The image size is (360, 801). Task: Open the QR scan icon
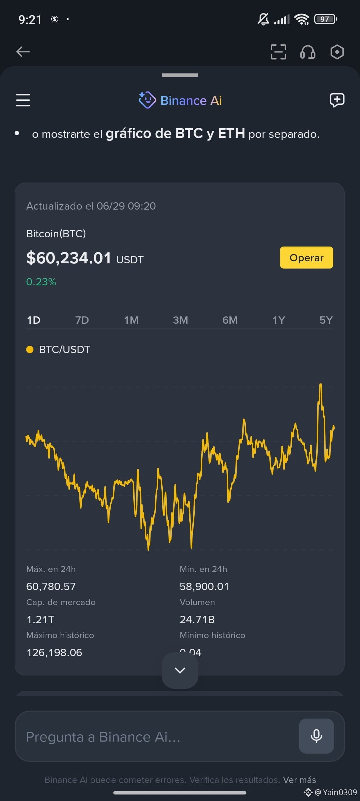point(278,52)
